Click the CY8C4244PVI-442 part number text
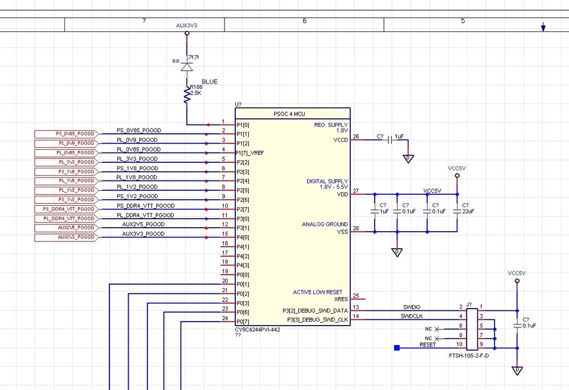The height and width of the screenshot is (390, 569). pyautogui.click(x=257, y=330)
